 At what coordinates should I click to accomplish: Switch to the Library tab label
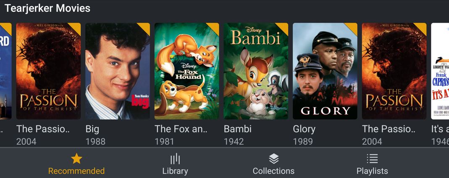coord(175,171)
